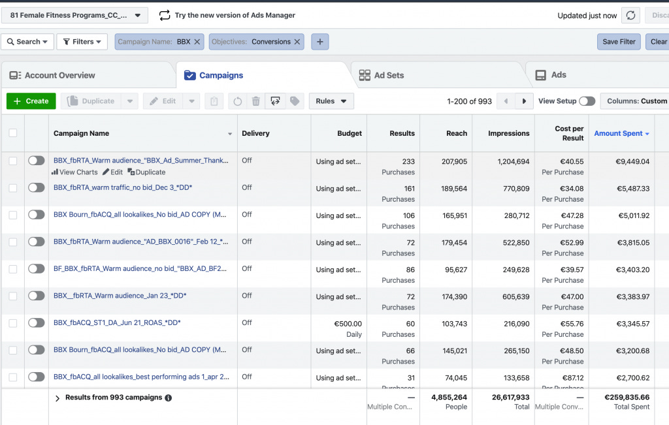Open the Duplicate options dropdown arrow
Image resolution: width=669 pixels, height=425 pixels.
(130, 101)
